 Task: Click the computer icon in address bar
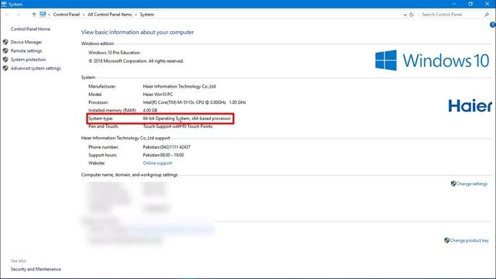pyautogui.click(x=43, y=14)
